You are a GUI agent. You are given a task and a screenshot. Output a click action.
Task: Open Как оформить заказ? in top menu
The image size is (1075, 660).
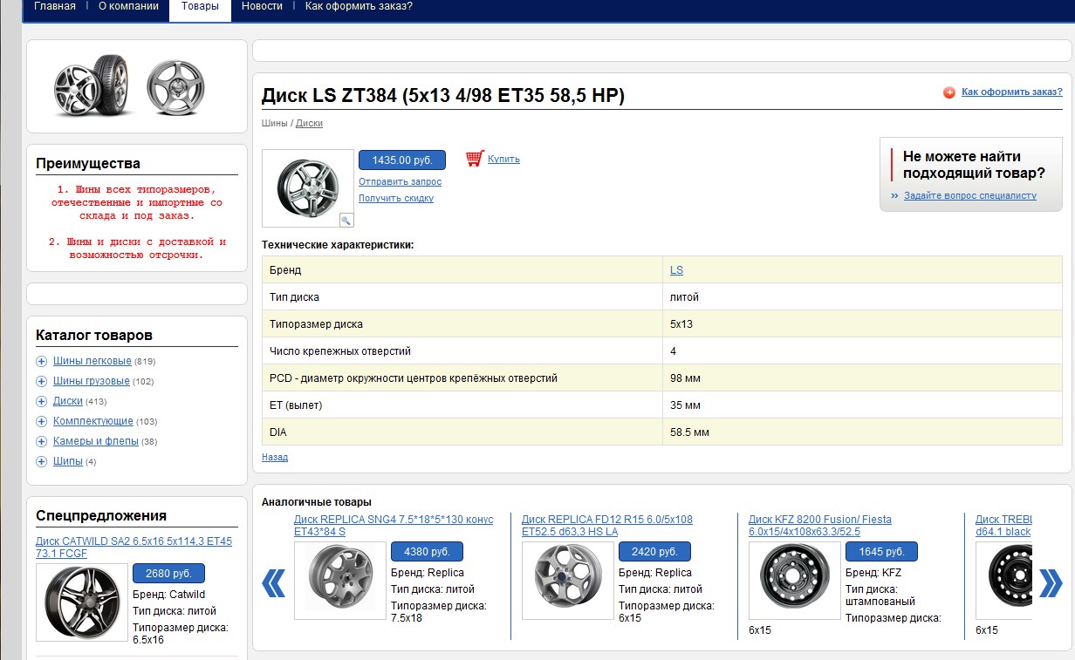359,6
